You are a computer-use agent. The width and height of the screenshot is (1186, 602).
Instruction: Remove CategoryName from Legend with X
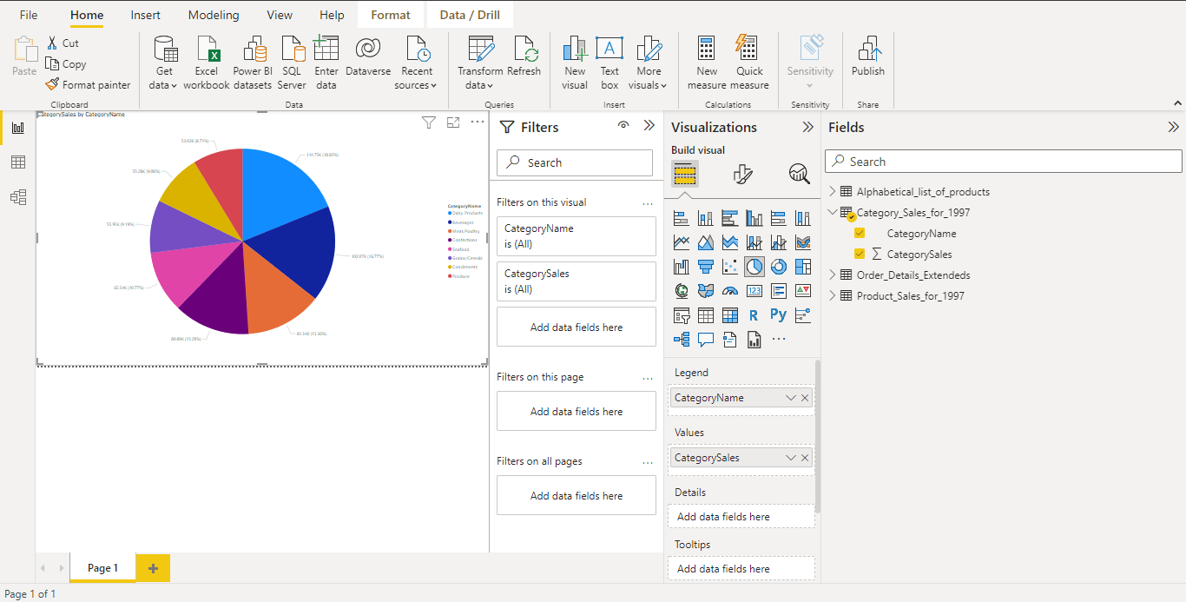805,398
